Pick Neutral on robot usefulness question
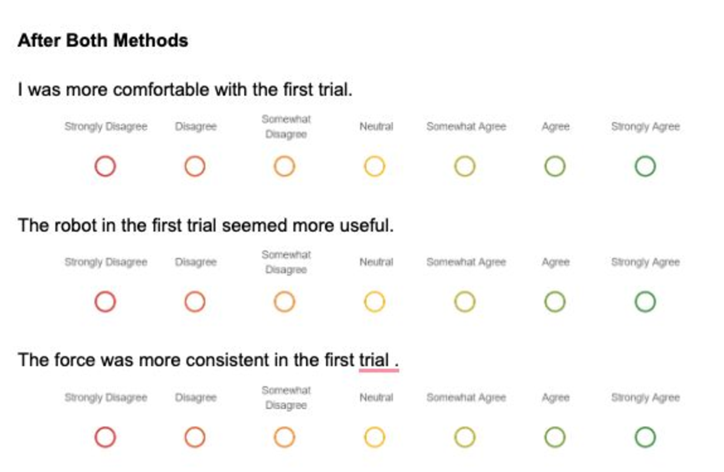The height and width of the screenshot is (472, 724). tap(374, 302)
